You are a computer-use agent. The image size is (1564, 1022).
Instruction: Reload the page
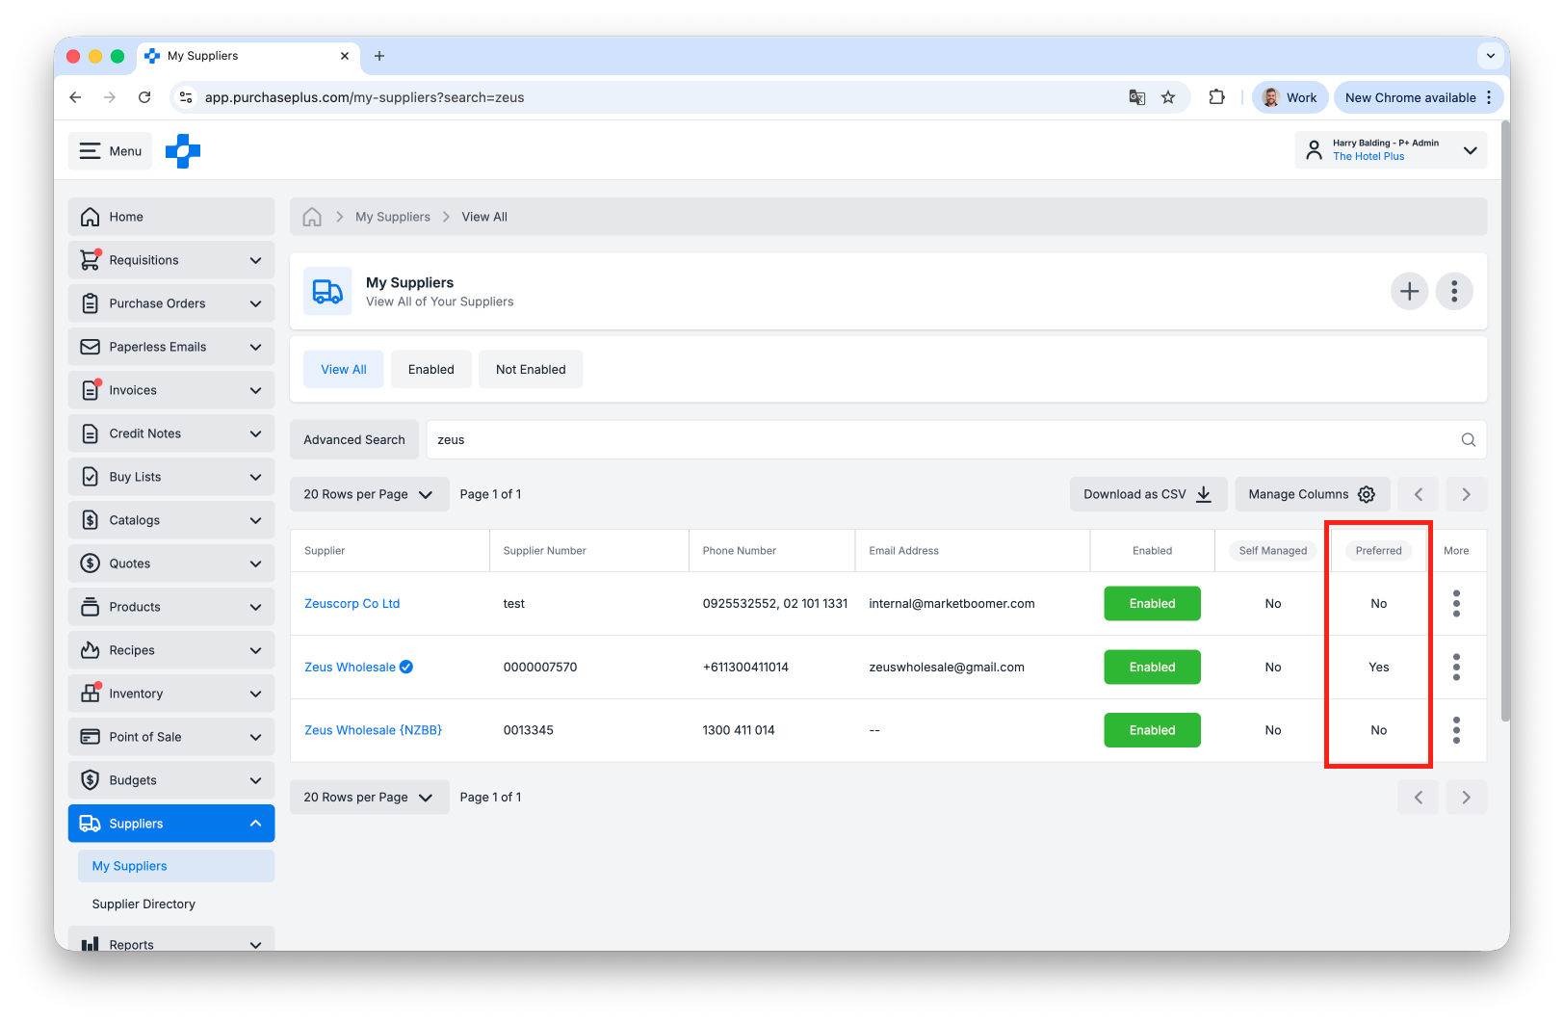point(144,97)
